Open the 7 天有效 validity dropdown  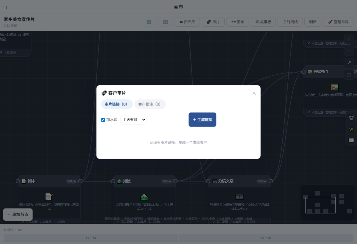tap(133, 120)
